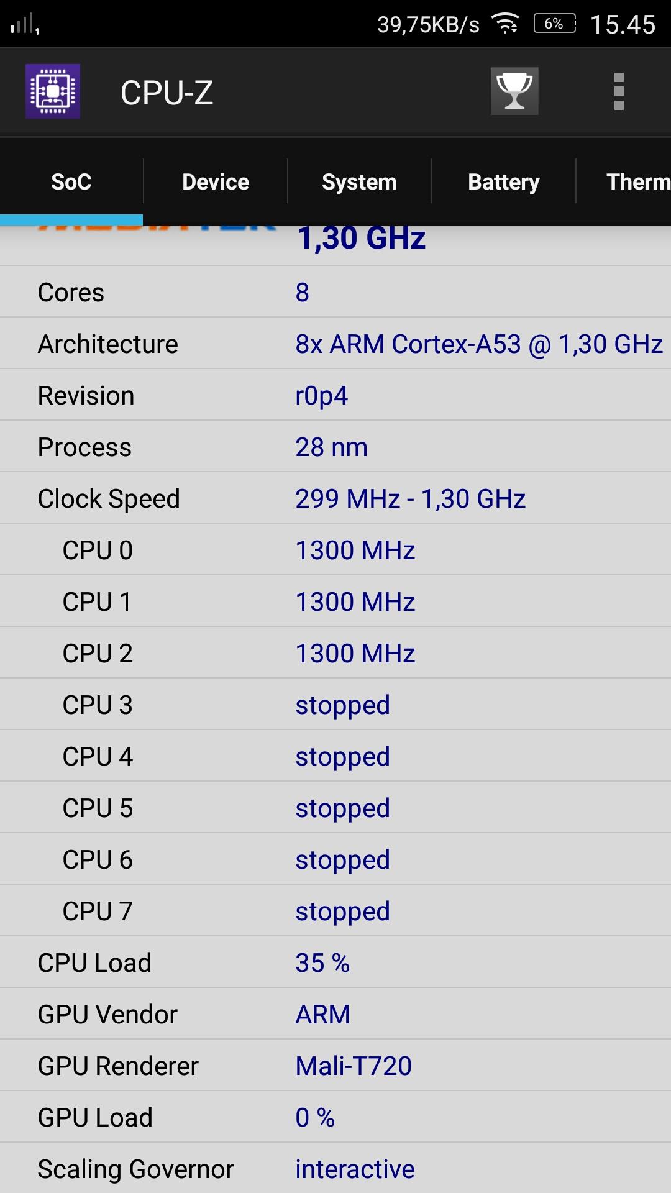Tap the Scaling Governor interactive row
The width and height of the screenshot is (671, 1193).
point(335,1169)
